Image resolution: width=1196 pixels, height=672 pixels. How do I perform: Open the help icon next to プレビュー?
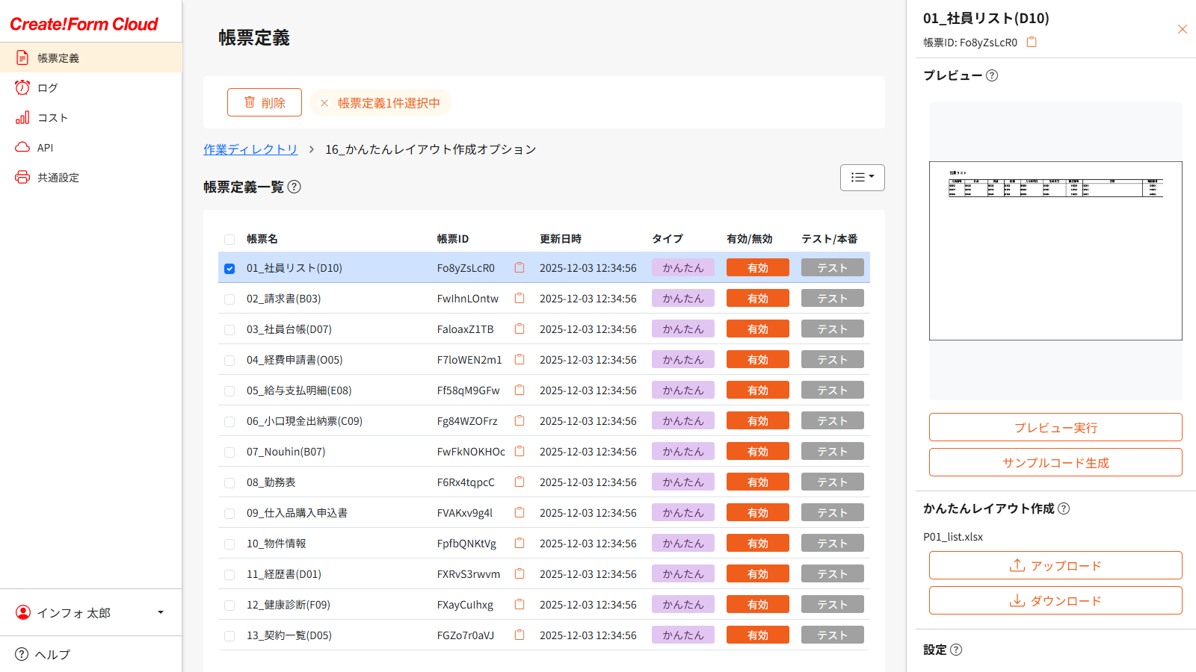point(992,75)
